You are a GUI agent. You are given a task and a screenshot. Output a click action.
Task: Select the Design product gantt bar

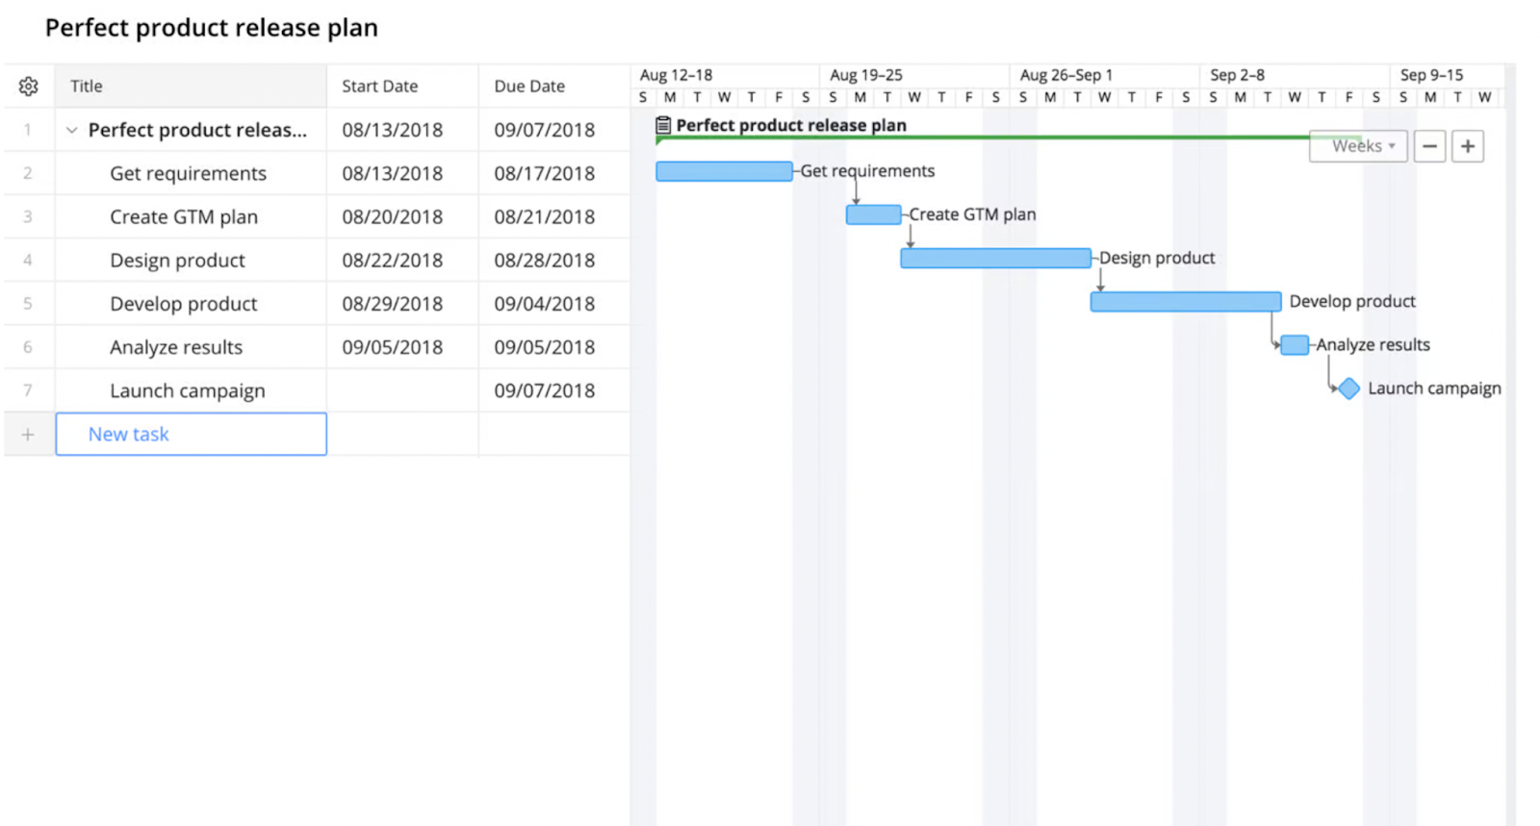995,258
